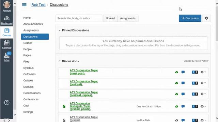Open Collaborations in course navigation

[x=32, y=93]
